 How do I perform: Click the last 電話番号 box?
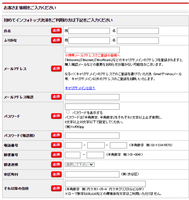pyautogui.click(x=118, y=145)
